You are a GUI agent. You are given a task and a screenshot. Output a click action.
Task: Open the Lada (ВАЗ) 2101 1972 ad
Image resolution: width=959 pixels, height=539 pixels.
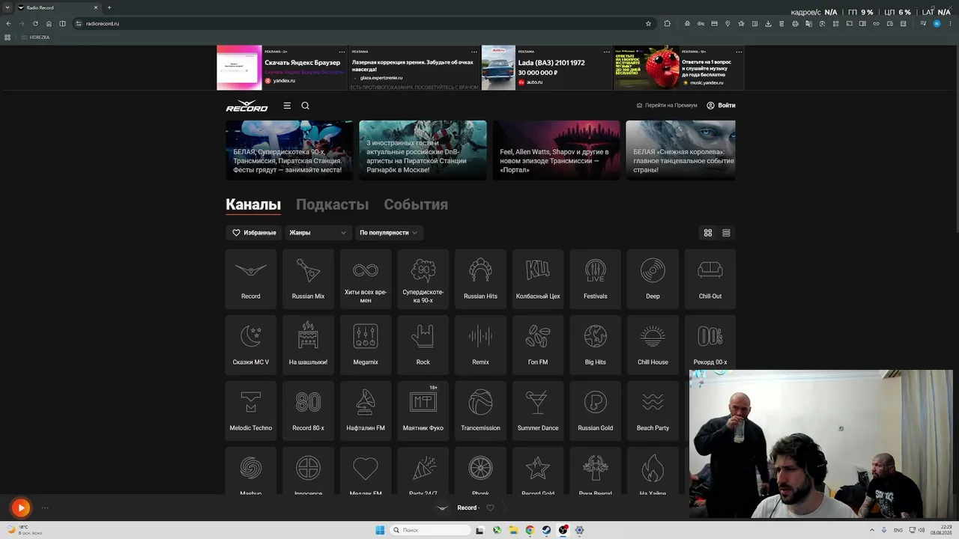pos(546,67)
